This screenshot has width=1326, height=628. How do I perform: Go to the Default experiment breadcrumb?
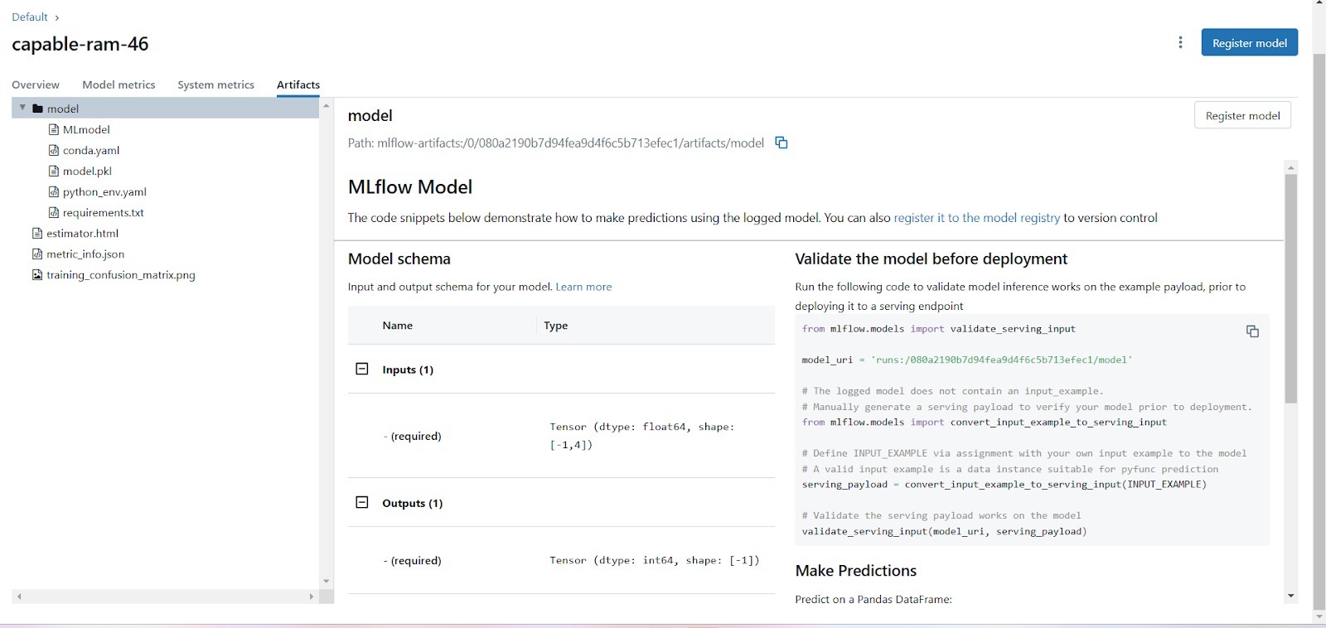pyautogui.click(x=30, y=17)
